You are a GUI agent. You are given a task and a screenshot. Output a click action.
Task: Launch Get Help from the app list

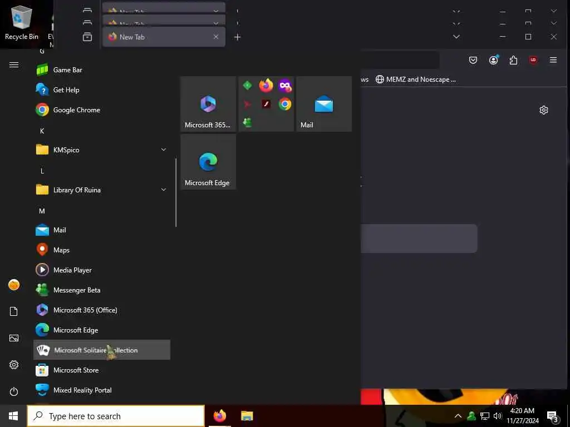pyautogui.click(x=101, y=90)
